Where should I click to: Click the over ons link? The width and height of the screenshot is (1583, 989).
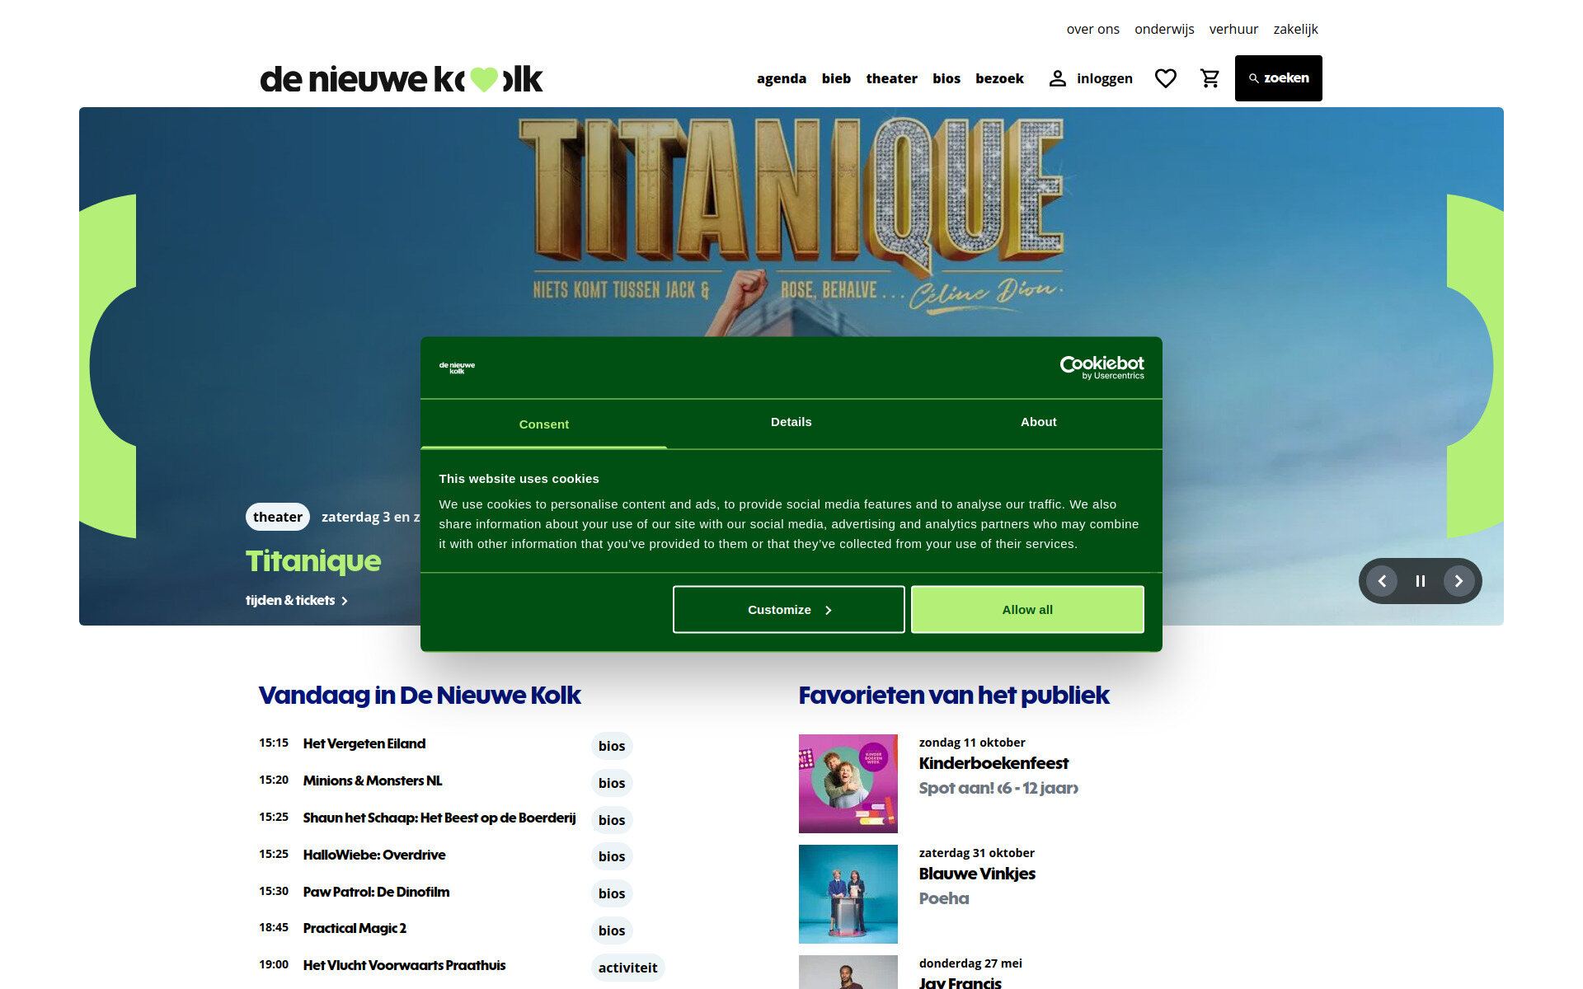(x=1092, y=29)
